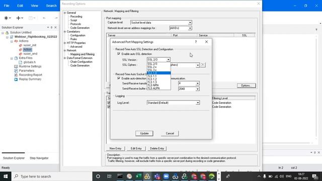Switch to the Step Navigator tab
322x181 pixels.
[x=39, y=158]
